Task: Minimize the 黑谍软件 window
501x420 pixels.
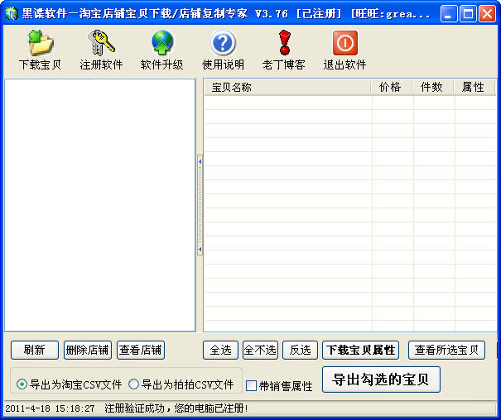Action: click(448, 14)
